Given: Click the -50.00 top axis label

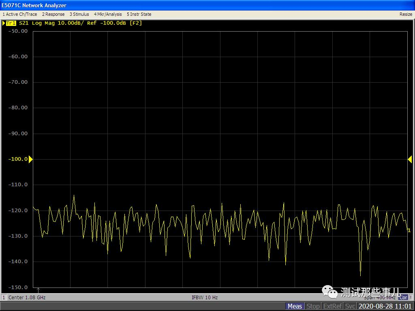Looking at the screenshot, I should (18, 31).
